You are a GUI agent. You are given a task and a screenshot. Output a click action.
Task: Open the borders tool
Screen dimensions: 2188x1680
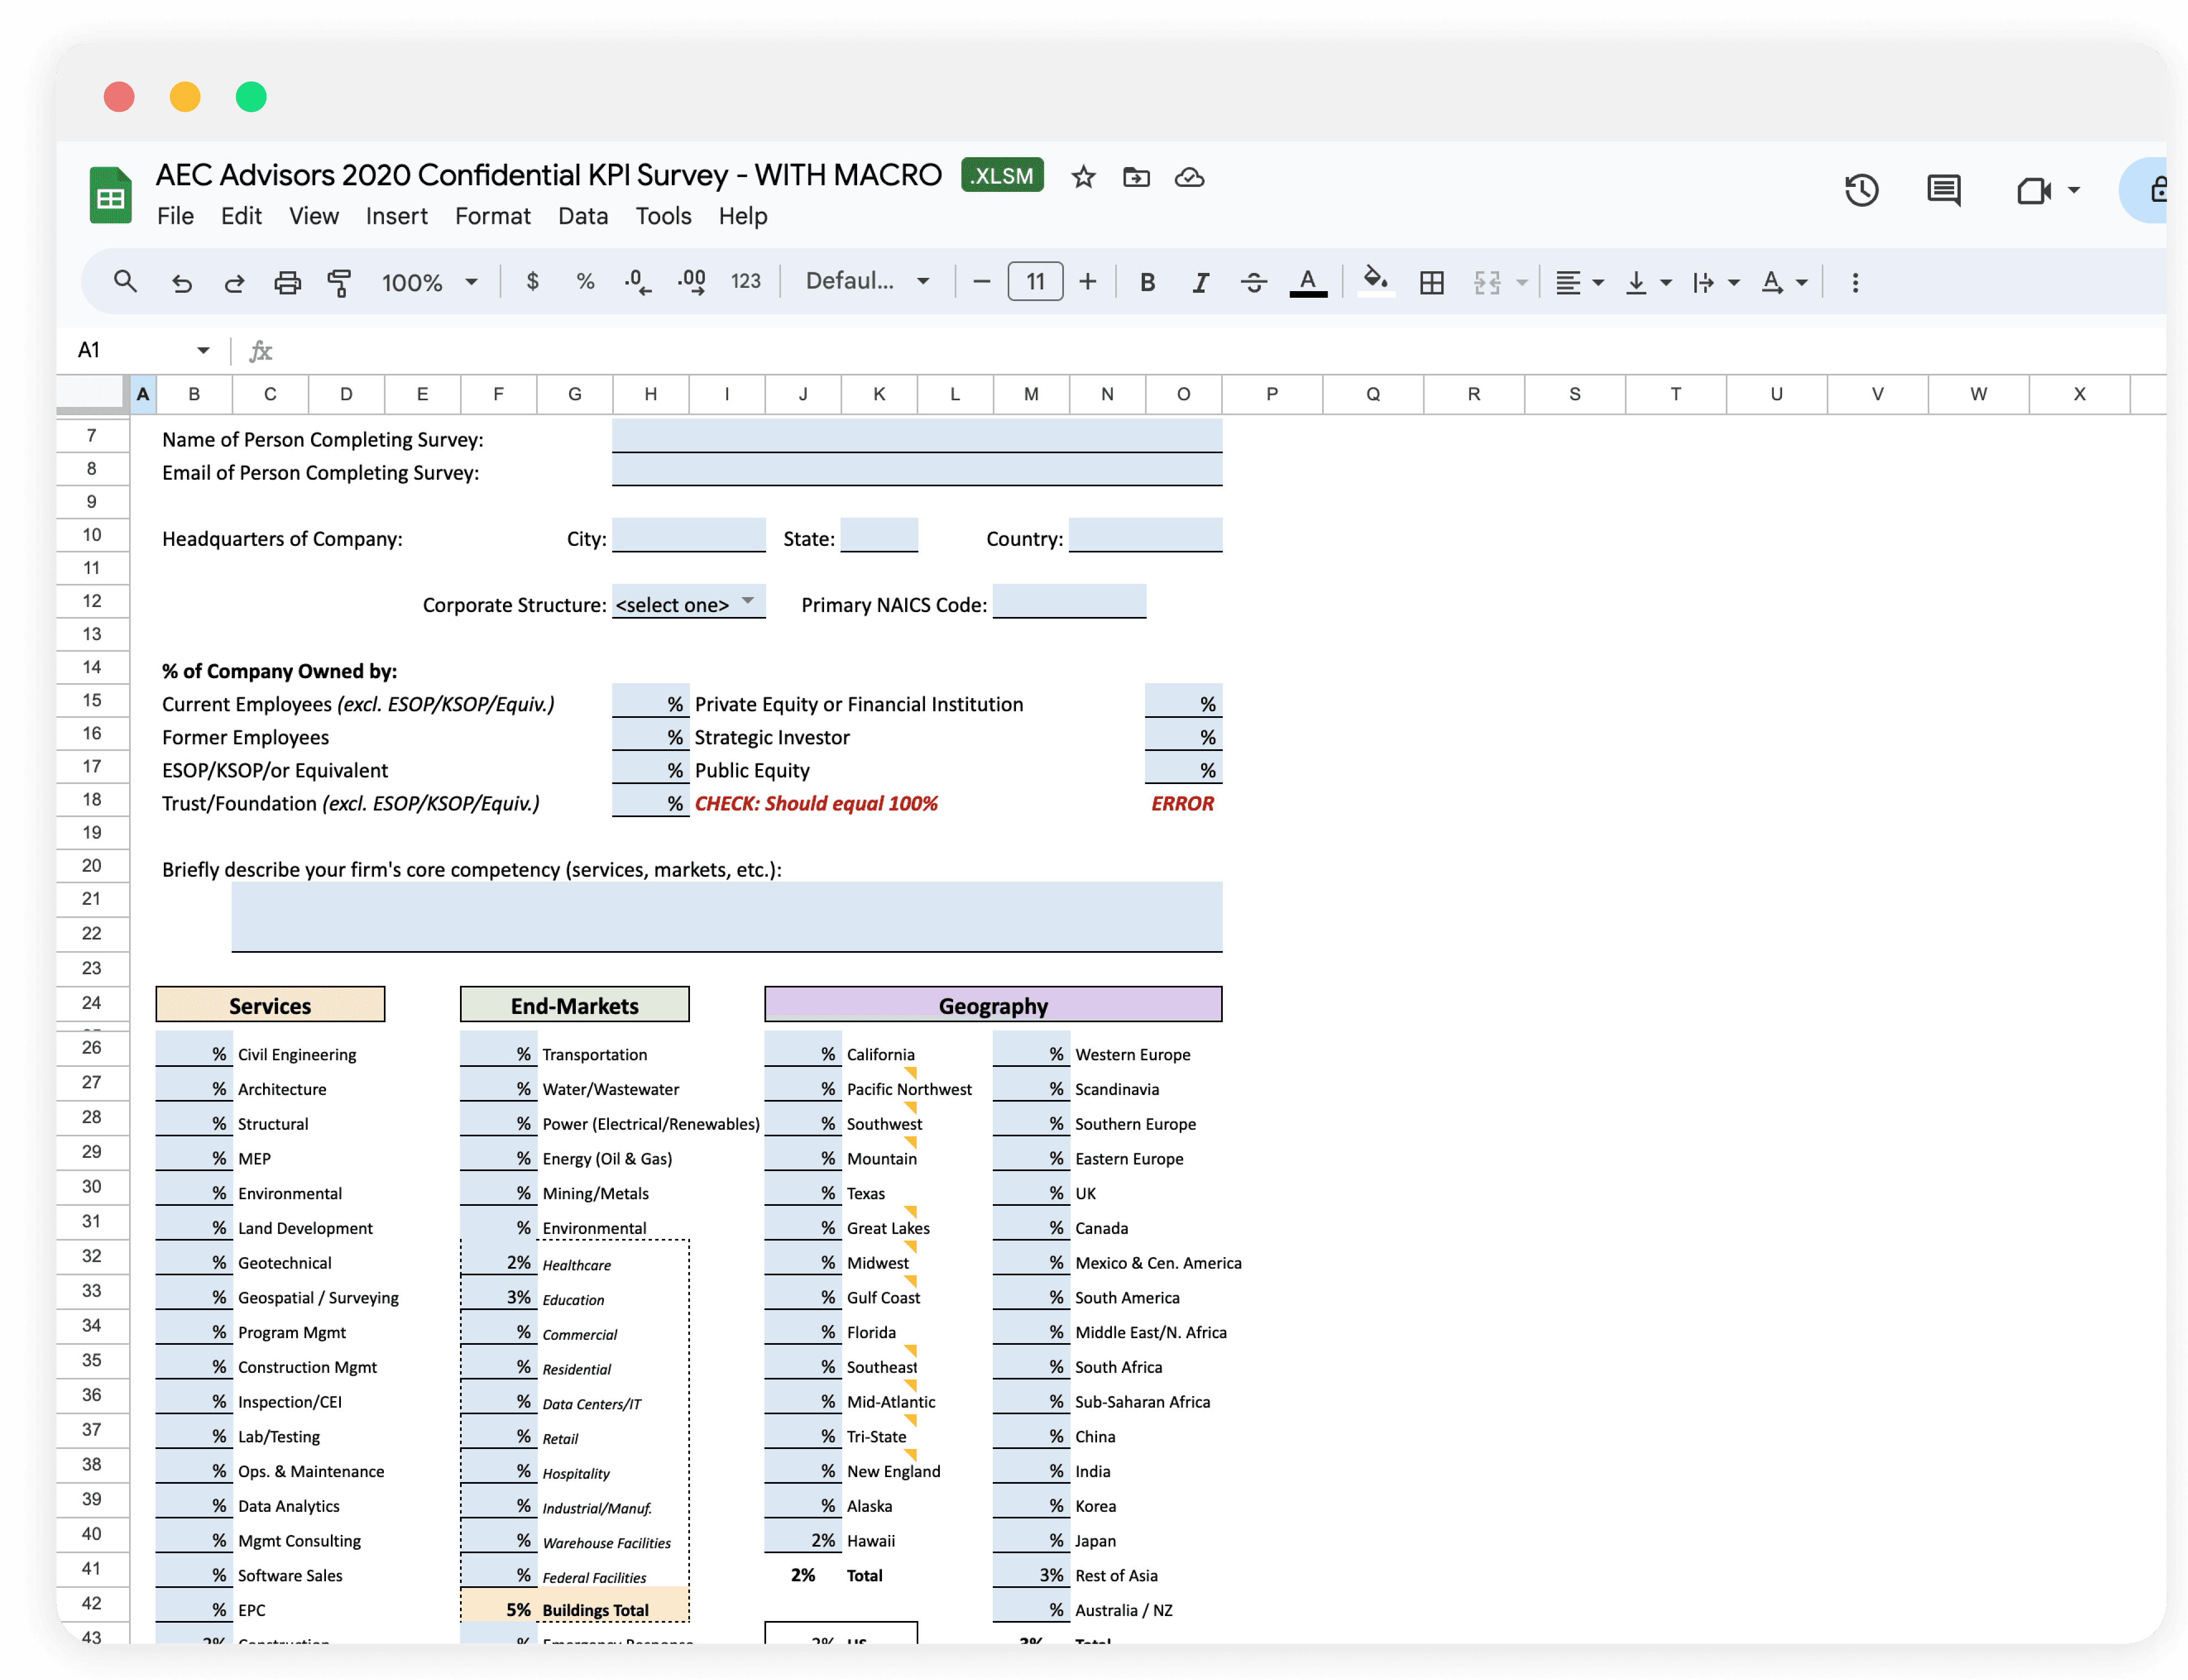tap(1431, 282)
